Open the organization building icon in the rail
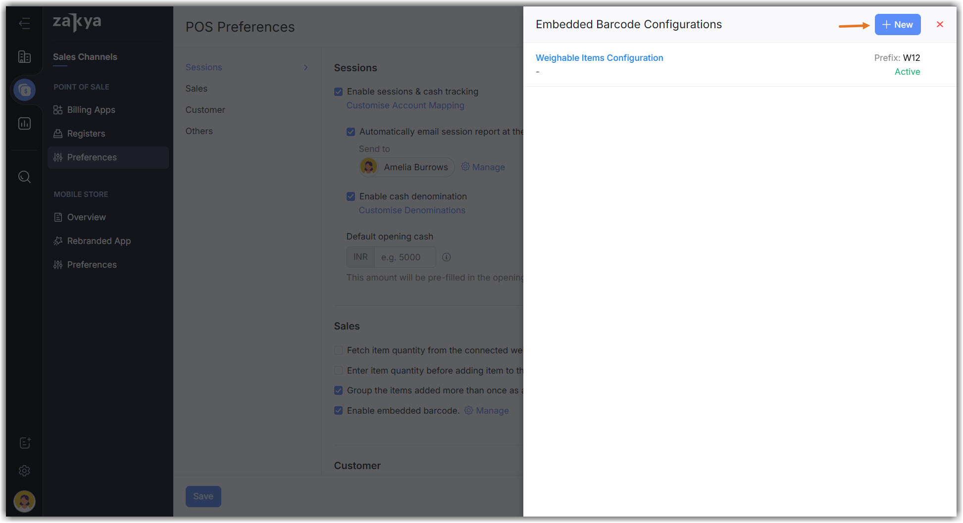 (24, 57)
